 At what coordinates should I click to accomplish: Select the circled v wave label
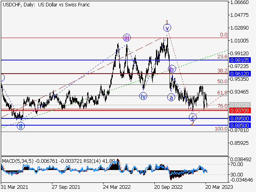click(x=167, y=28)
